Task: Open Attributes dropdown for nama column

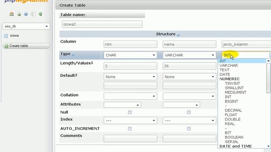Action: 181,105
